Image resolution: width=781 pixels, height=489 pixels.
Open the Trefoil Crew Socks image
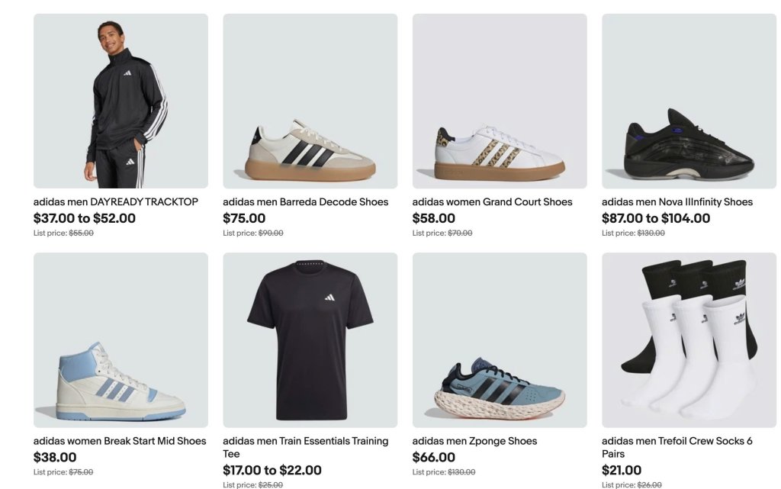click(x=689, y=340)
